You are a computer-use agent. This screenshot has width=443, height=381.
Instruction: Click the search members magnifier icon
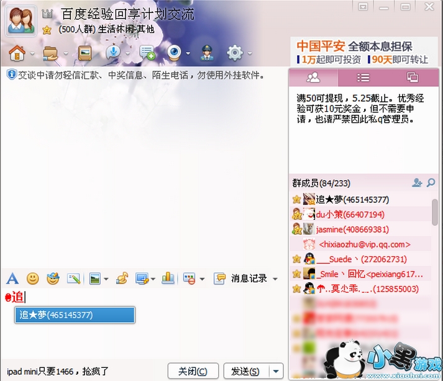[x=431, y=182]
